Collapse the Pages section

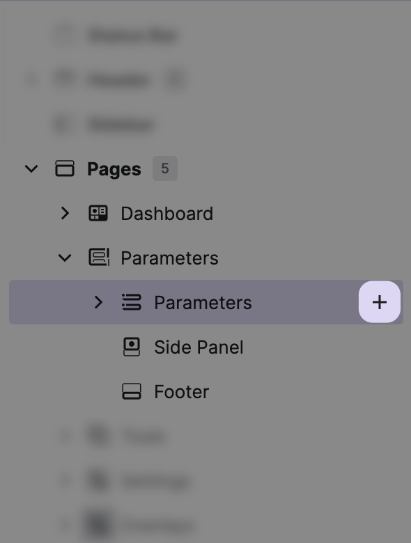[x=31, y=169]
